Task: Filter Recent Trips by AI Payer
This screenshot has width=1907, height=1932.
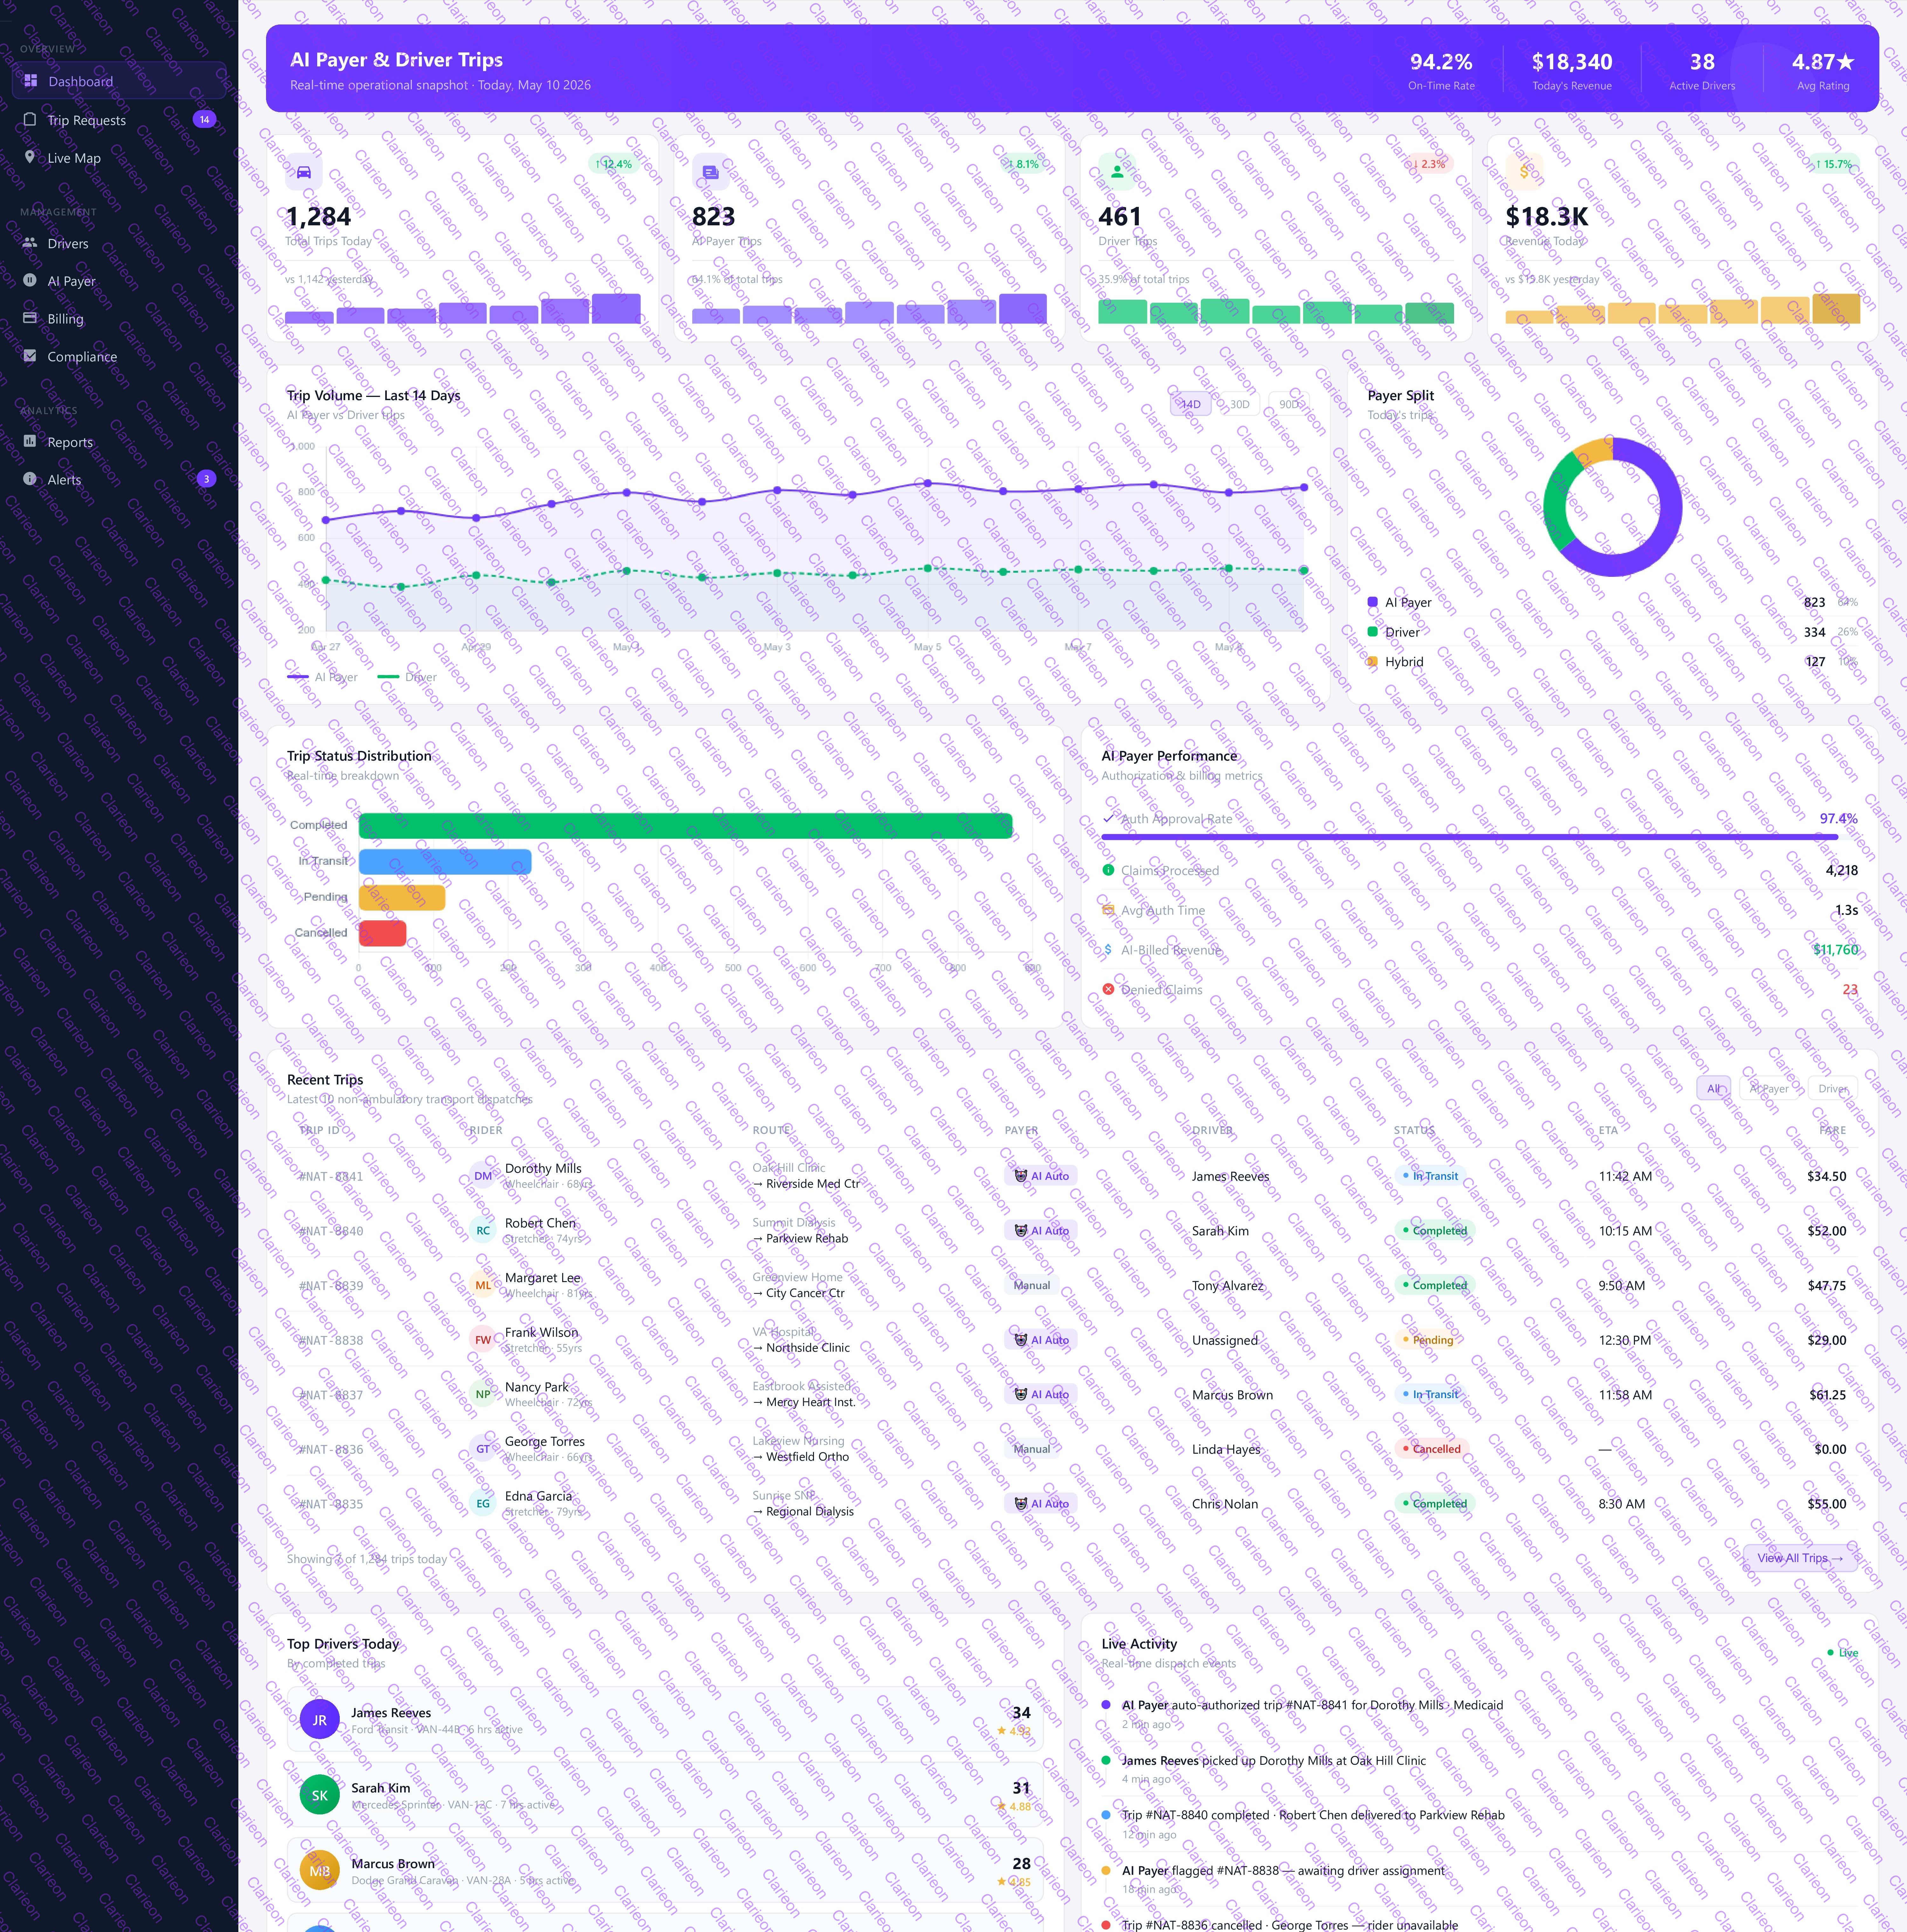Action: click(x=1769, y=1088)
